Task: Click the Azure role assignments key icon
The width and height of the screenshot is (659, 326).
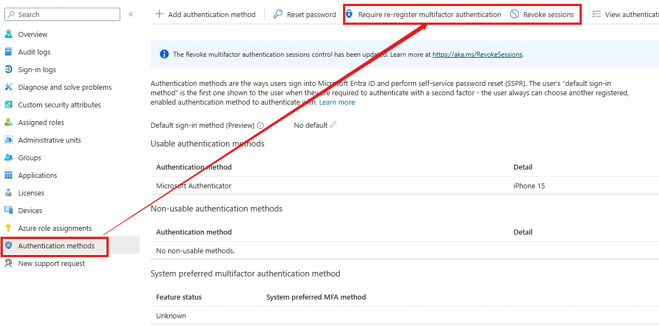Action: (x=8, y=228)
